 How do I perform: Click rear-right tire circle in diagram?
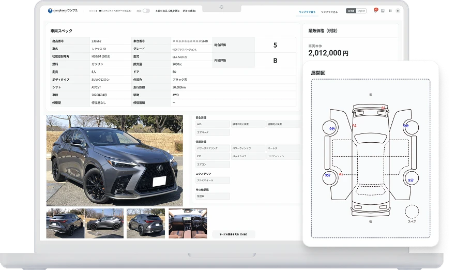pyautogui.click(x=411, y=178)
